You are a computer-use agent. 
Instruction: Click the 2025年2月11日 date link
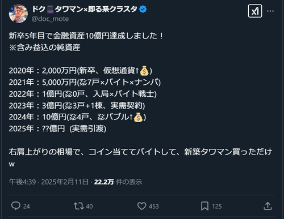65,182
